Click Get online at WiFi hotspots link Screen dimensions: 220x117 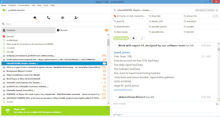(38, 112)
